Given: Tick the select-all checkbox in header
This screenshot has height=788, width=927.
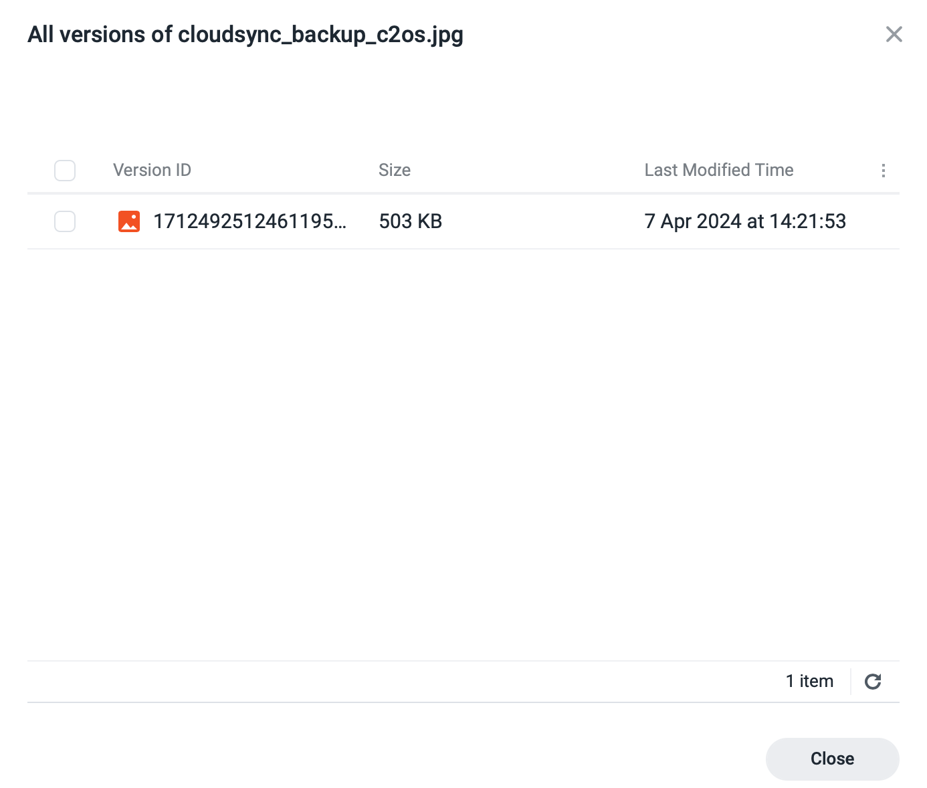Looking at the screenshot, I should (x=65, y=171).
